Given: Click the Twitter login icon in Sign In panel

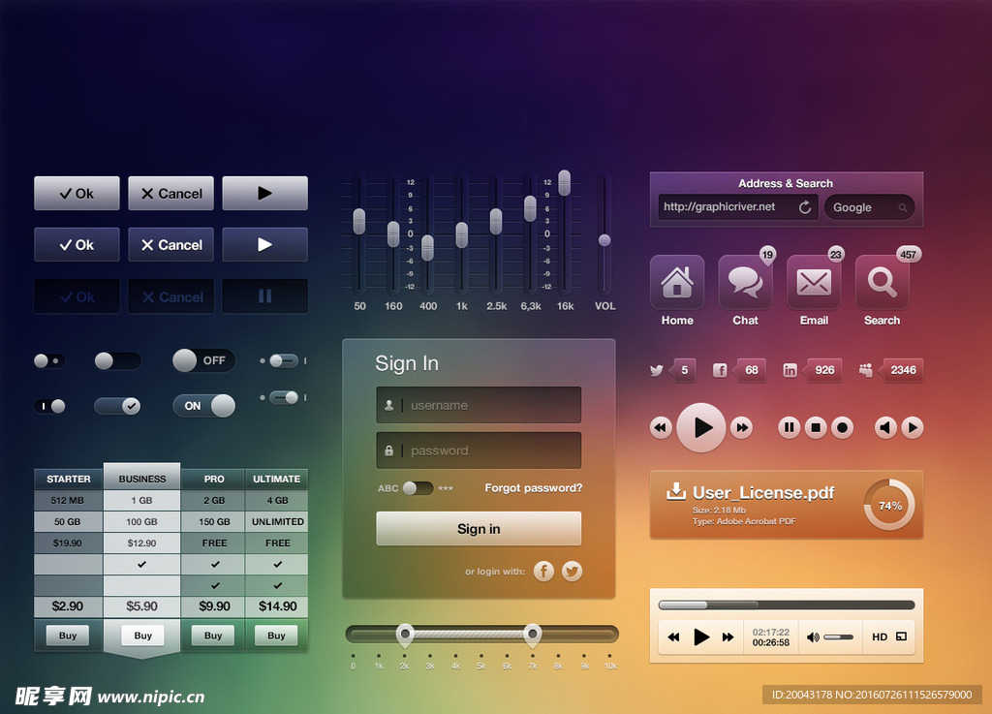Looking at the screenshot, I should tap(573, 572).
